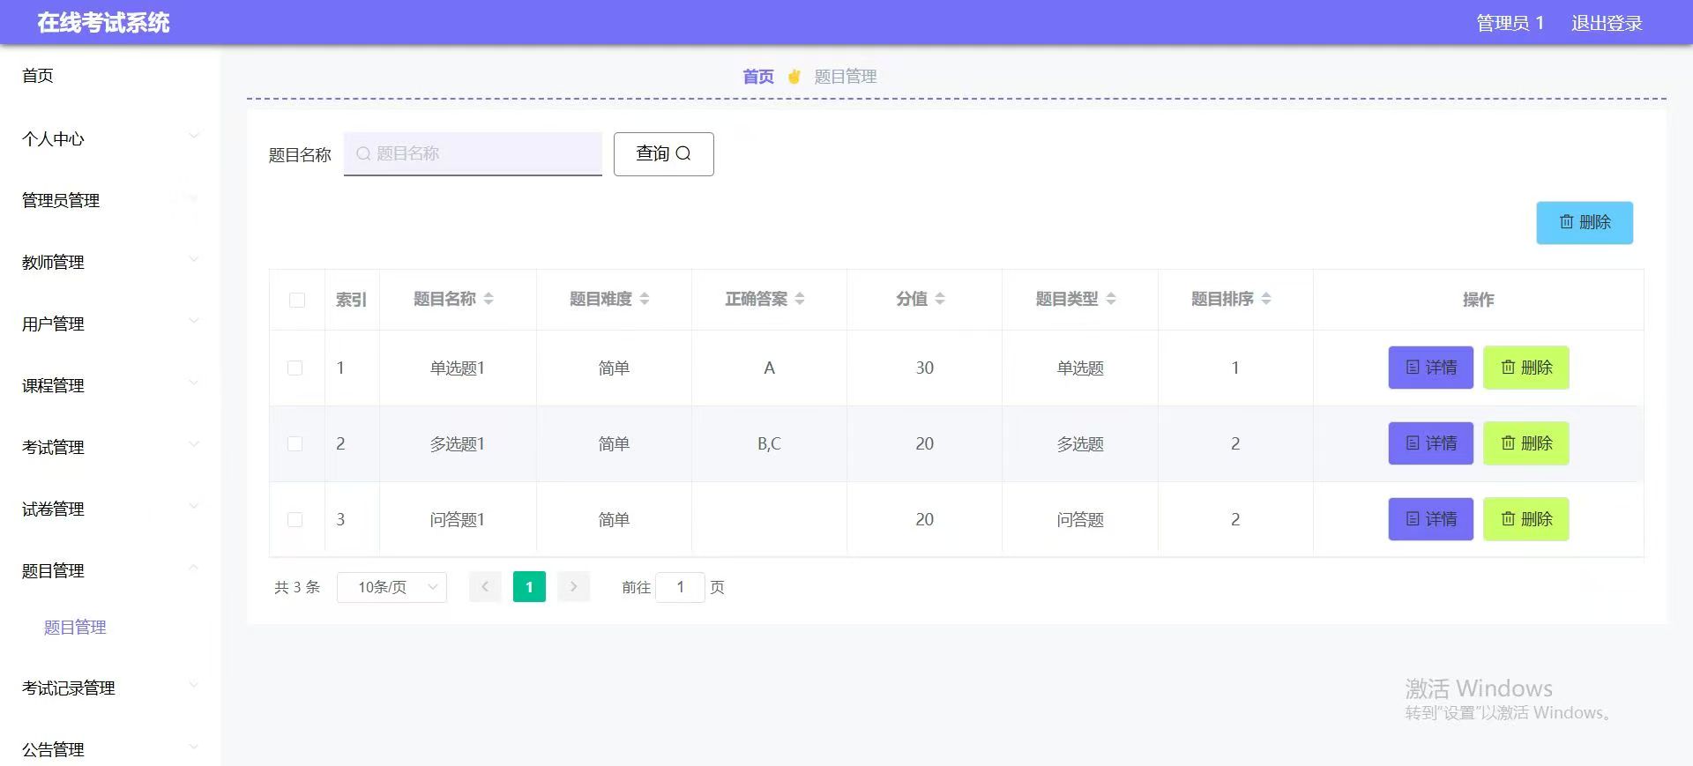Click the sort arrows beside 题目难度 header
The height and width of the screenshot is (766, 1693).
click(x=645, y=299)
